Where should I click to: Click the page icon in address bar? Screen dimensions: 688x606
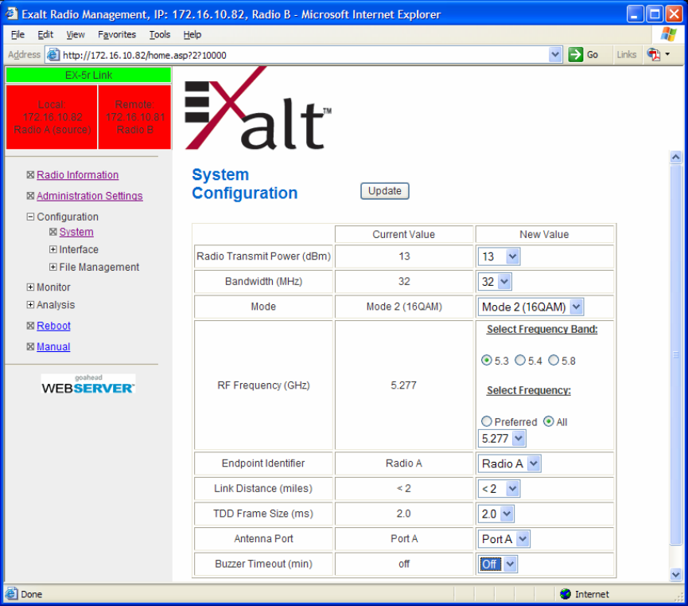(x=53, y=55)
